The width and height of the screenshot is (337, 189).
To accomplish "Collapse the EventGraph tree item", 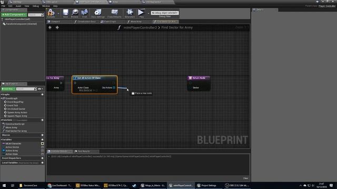I will click(x=1, y=98).
